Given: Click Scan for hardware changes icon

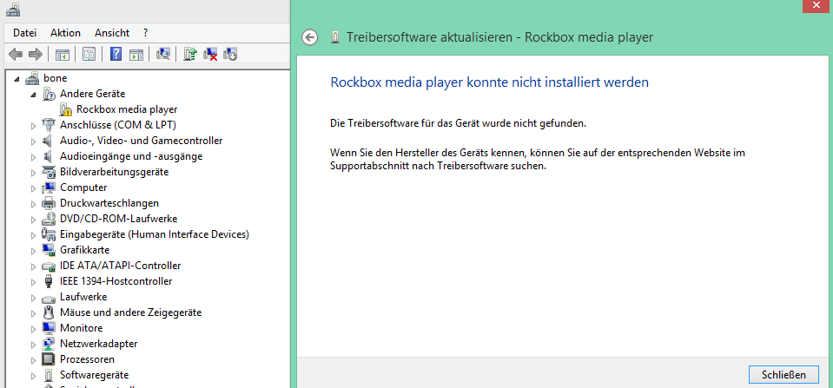Looking at the screenshot, I should pyautogui.click(x=163, y=54).
